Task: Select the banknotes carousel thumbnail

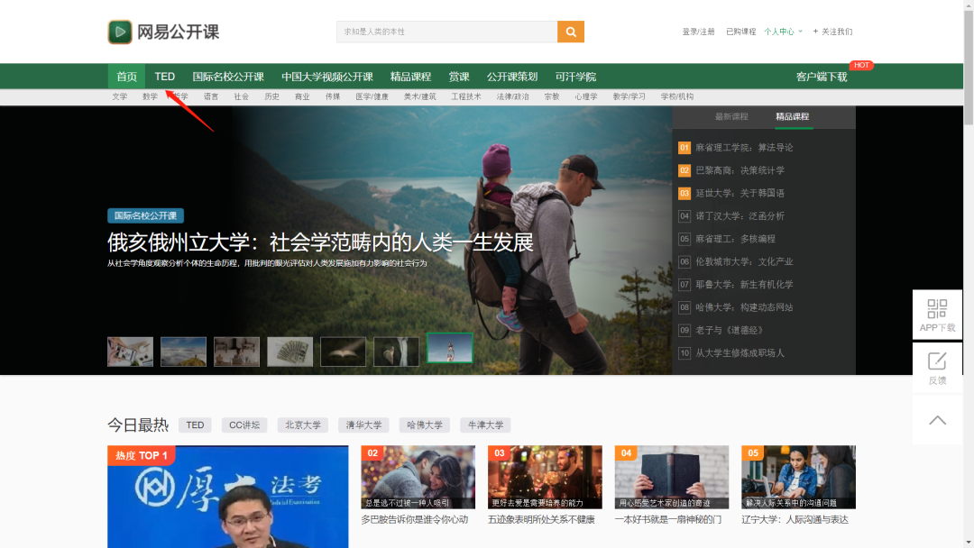Action: pos(290,352)
